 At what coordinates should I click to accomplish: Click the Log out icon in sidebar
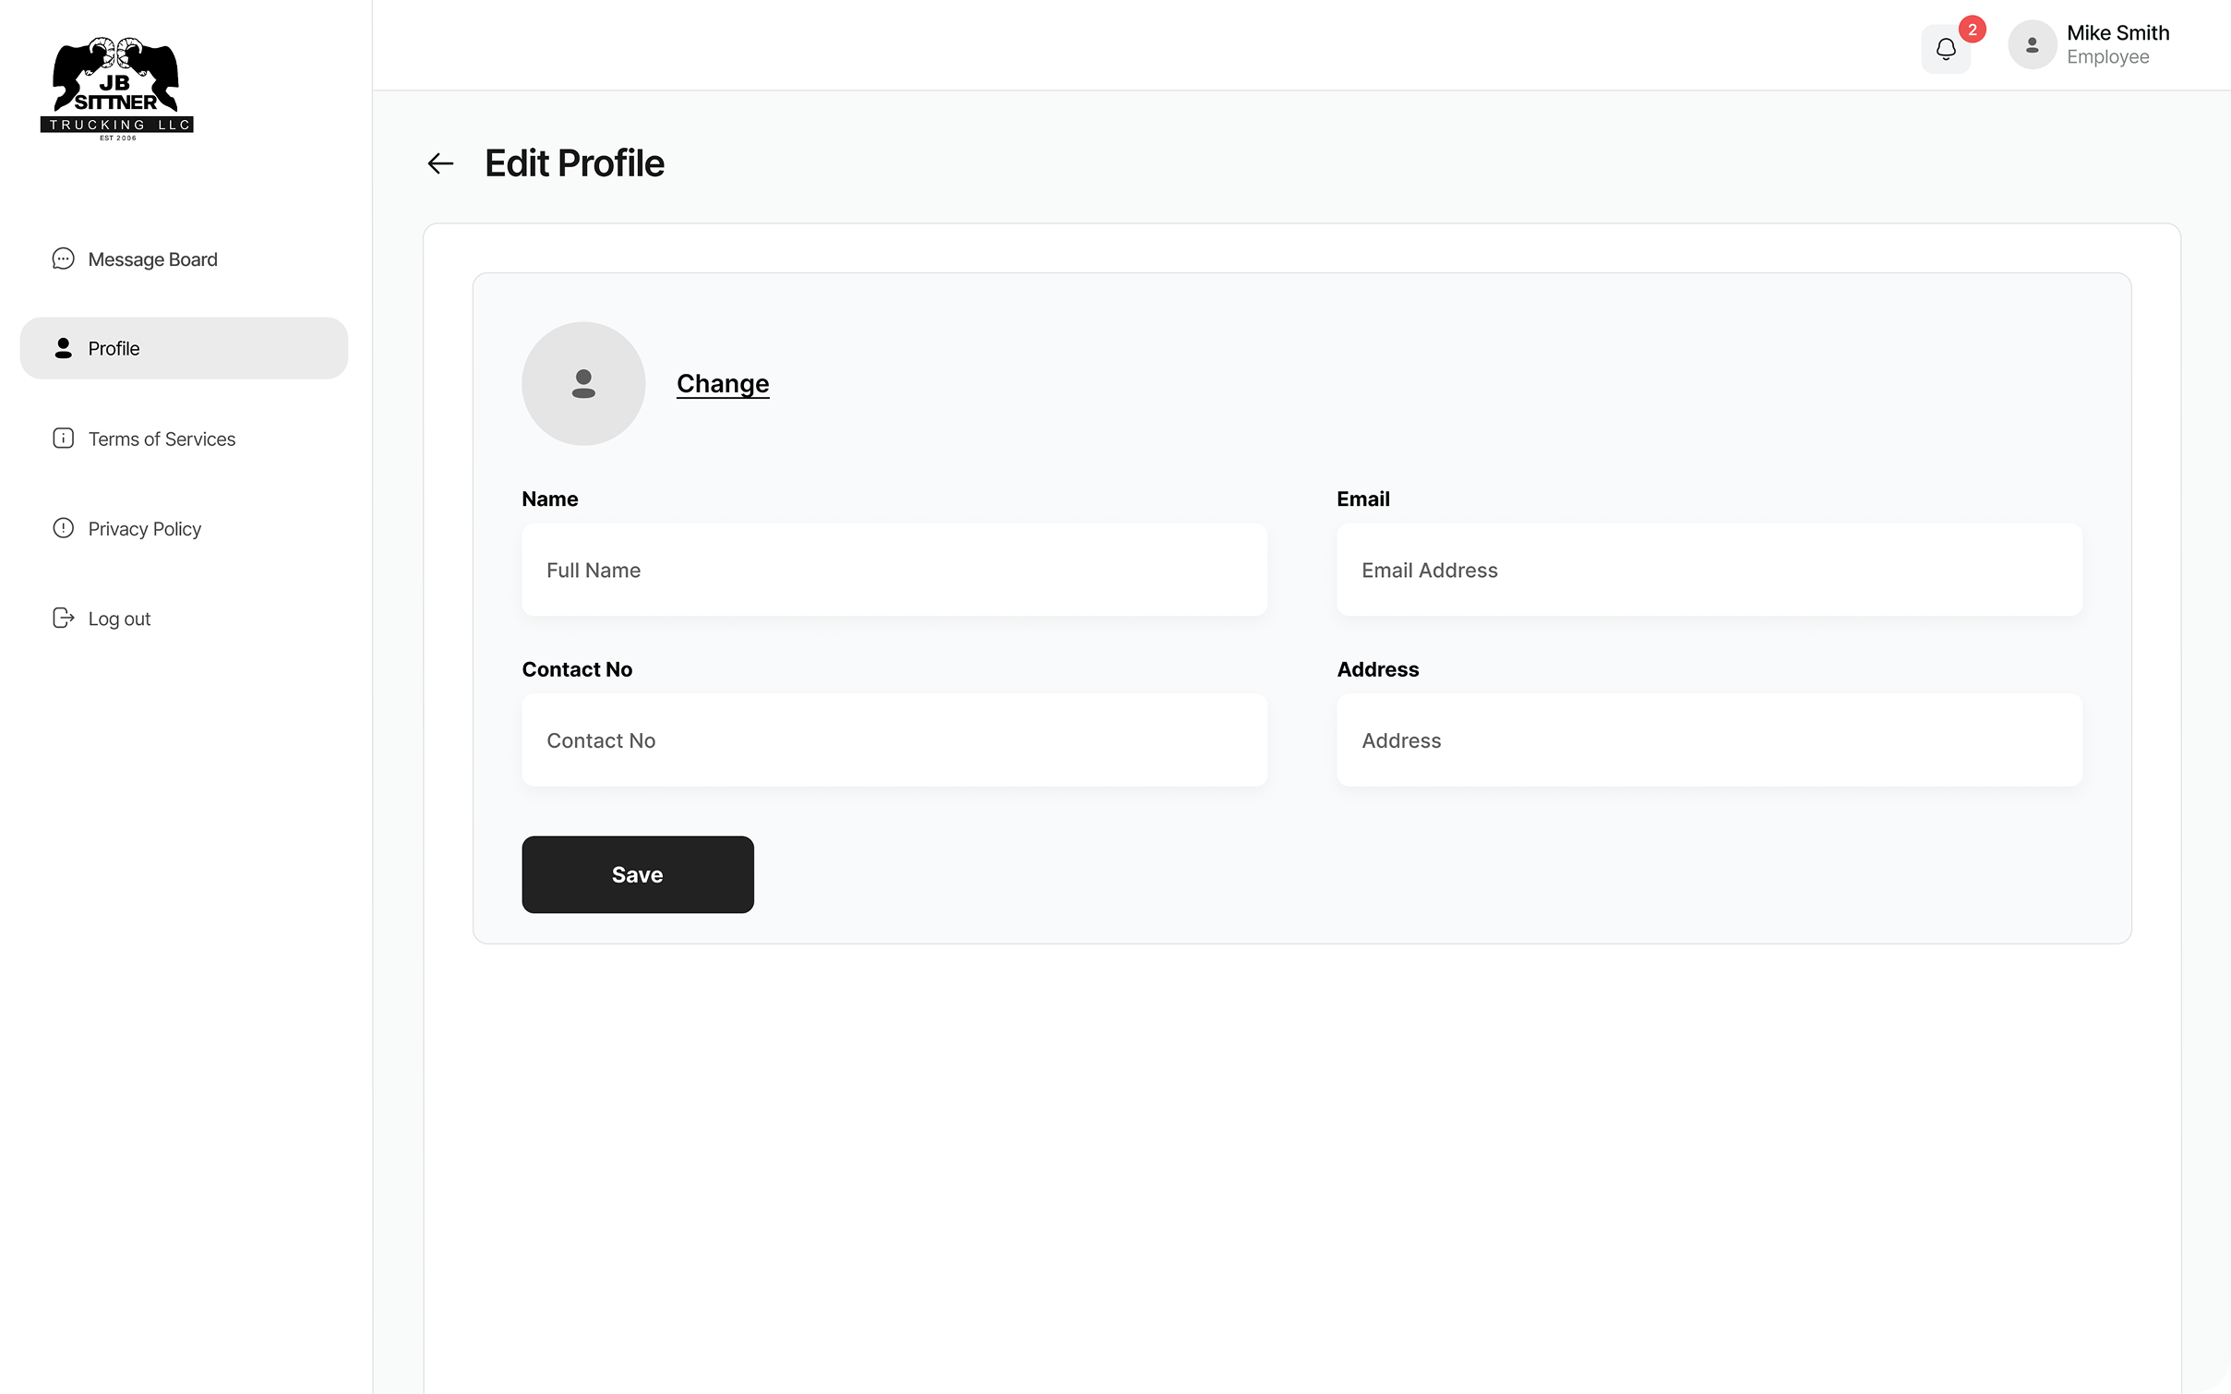point(62,618)
